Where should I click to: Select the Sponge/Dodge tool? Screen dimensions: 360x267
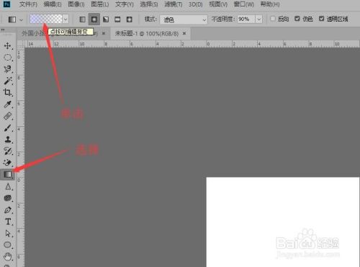(7, 198)
